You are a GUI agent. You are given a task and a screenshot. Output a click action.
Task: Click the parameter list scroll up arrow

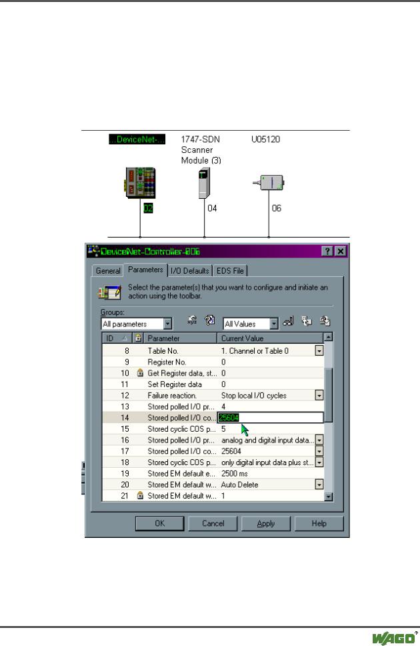328,338
